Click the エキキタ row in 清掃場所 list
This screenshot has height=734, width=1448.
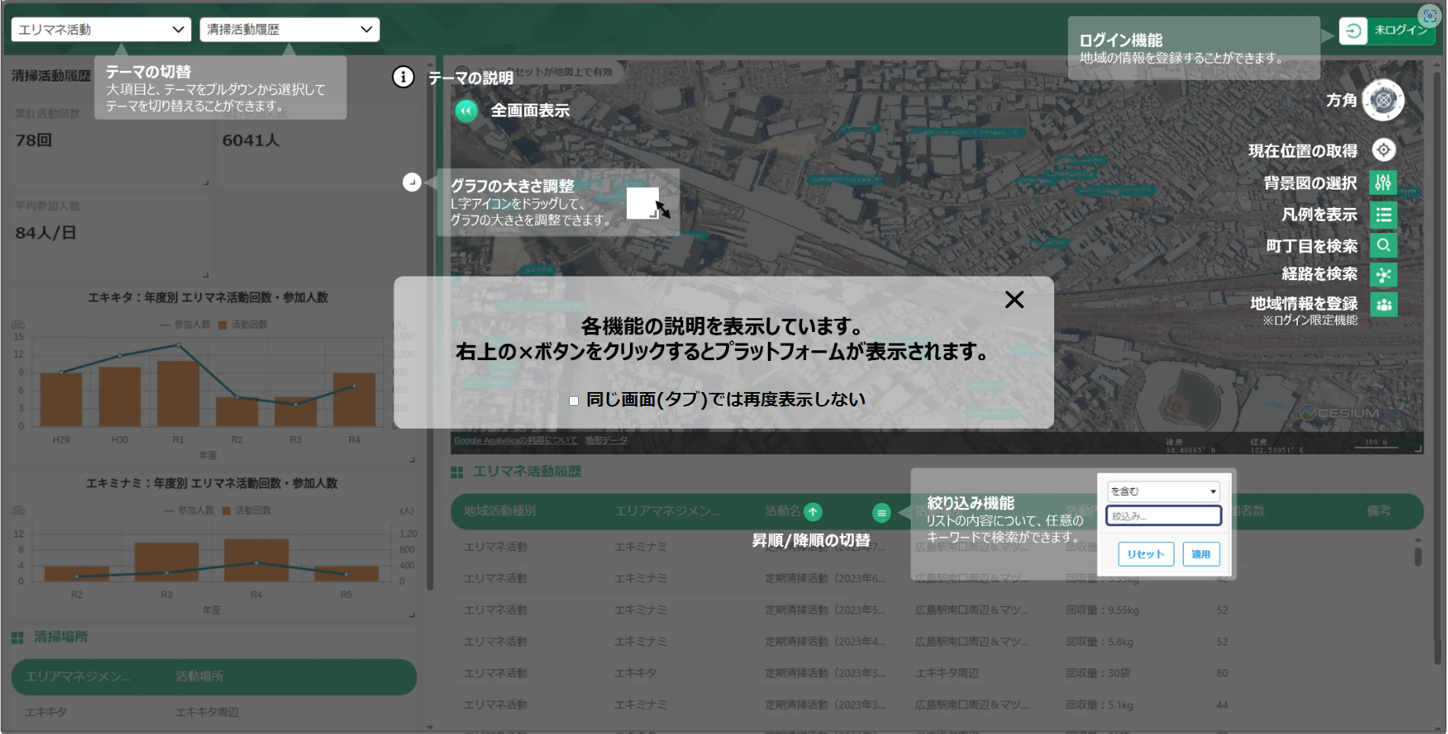coord(214,712)
